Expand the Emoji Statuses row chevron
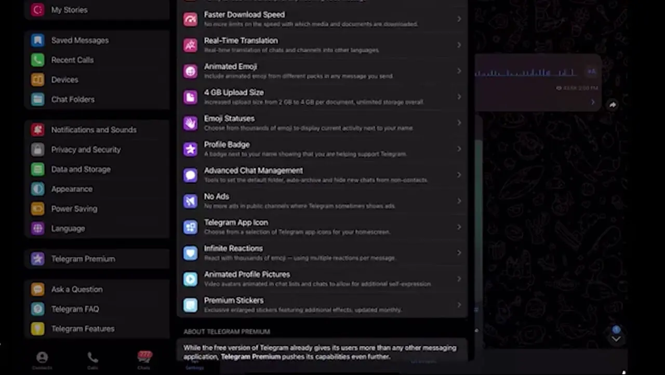 point(459,123)
